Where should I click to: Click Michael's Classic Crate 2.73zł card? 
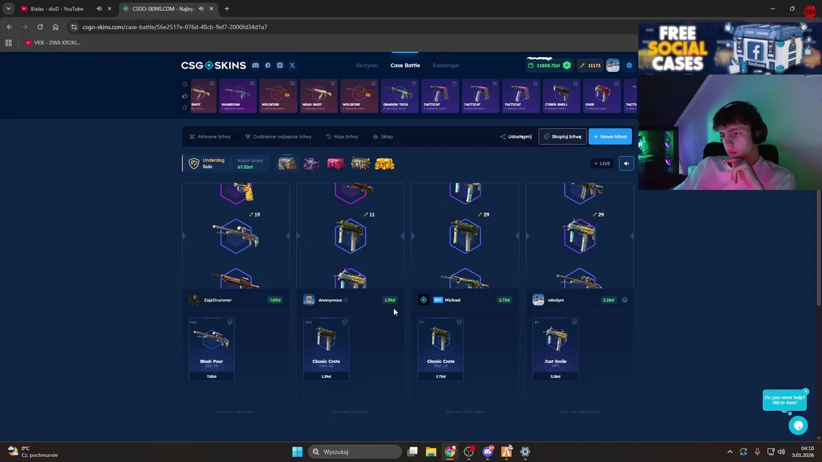[x=441, y=350]
